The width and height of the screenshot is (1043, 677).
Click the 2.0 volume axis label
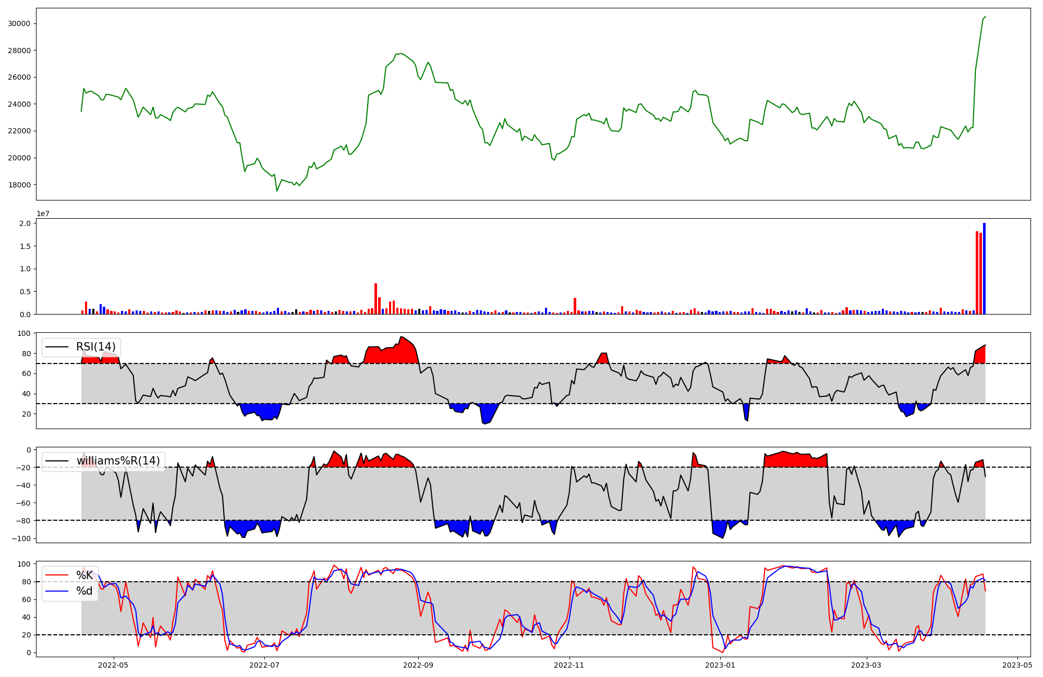coord(26,223)
